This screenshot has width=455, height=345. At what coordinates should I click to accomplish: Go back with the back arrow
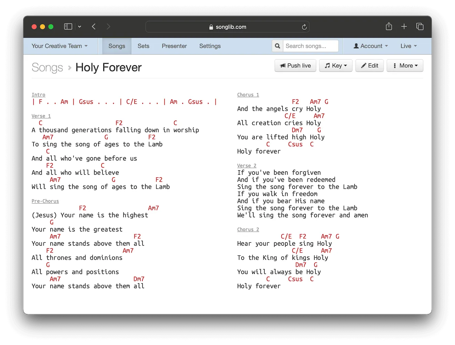tap(94, 27)
